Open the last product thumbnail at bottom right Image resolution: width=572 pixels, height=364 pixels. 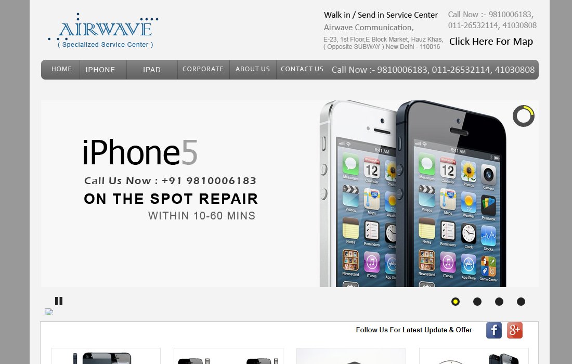click(474, 356)
